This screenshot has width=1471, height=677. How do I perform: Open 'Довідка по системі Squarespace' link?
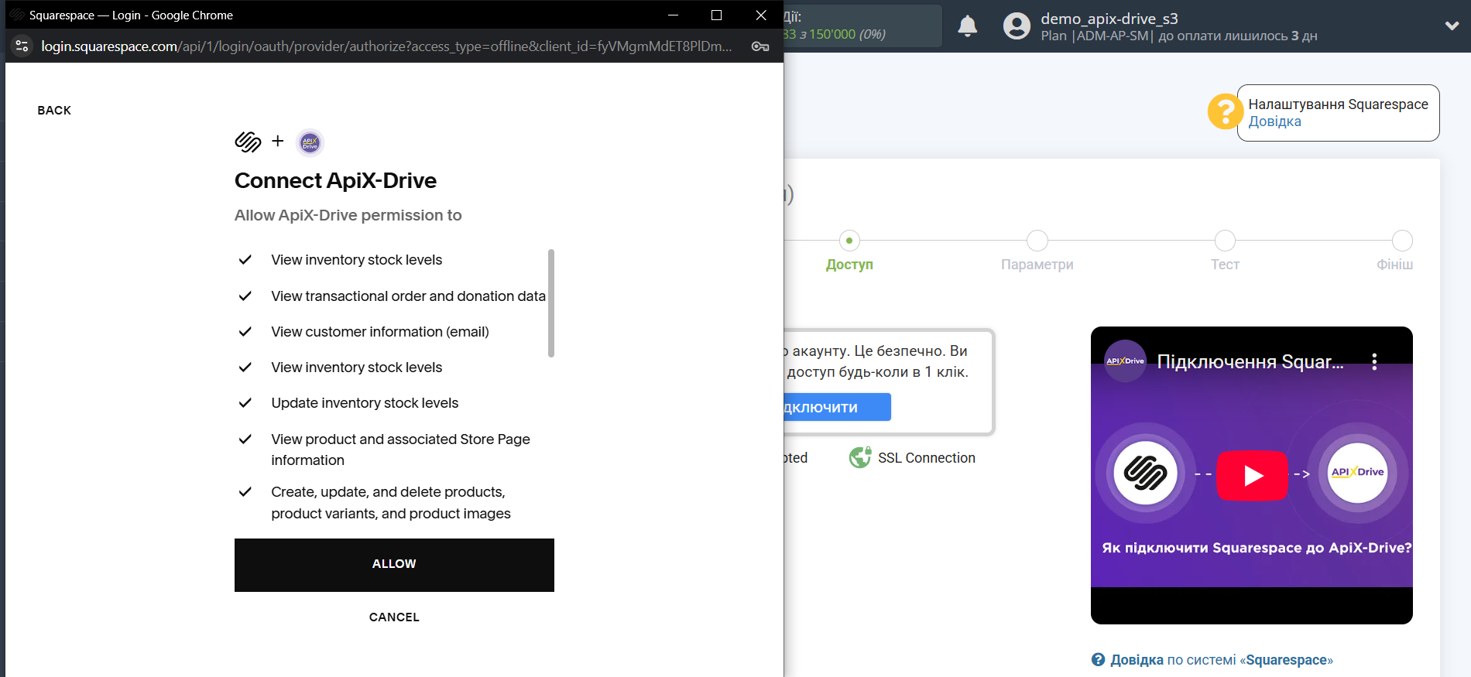coord(1222,660)
